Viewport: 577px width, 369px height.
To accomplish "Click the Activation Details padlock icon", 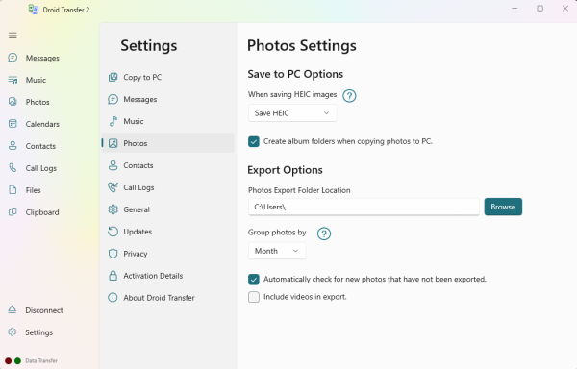I will tap(113, 276).
